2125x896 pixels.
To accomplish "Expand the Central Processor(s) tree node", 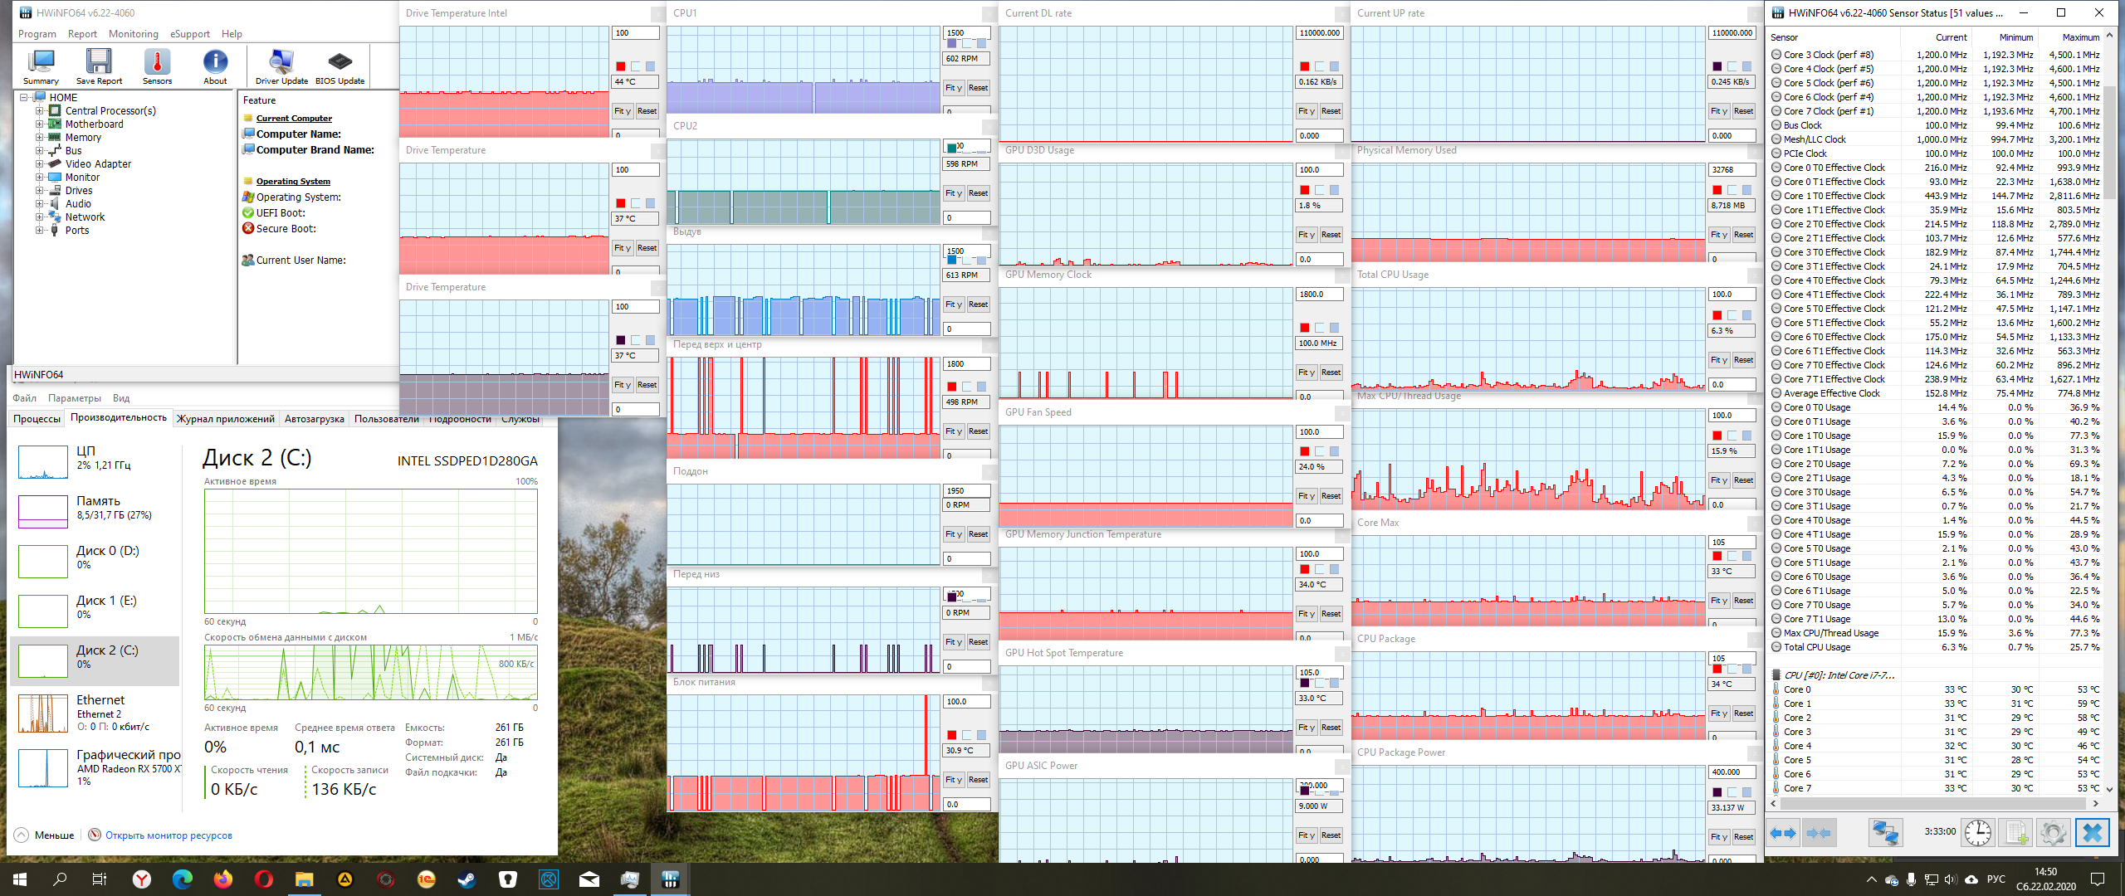I will click(39, 110).
